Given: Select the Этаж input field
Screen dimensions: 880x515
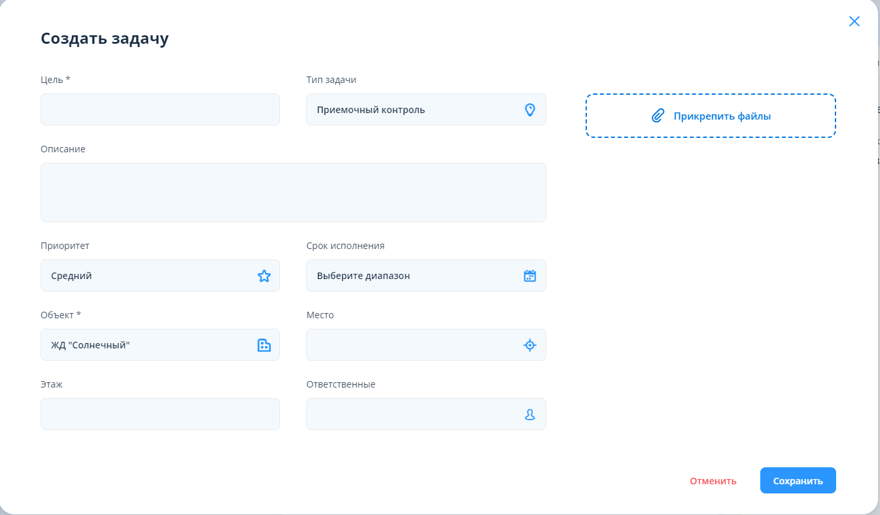Looking at the screenshot, I should (x=160, y=414).
